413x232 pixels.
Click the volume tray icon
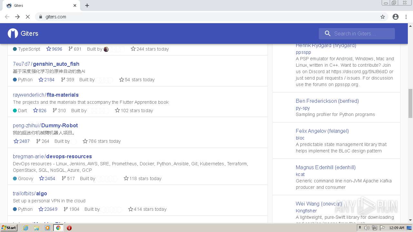[x=367, y=228]
